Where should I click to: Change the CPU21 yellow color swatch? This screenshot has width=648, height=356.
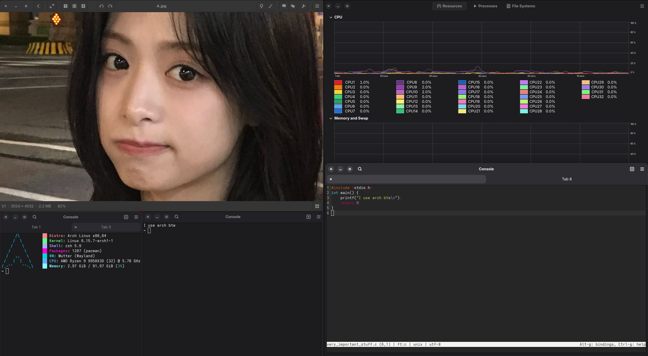click(462, 111)
